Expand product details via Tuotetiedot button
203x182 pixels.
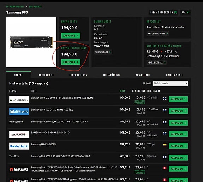pos(103,52)
